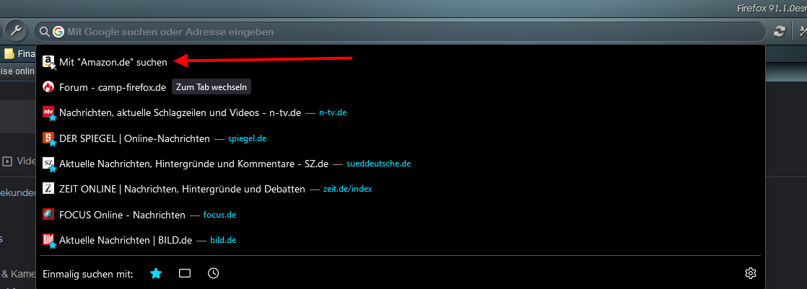Click the sueddeutsche.de URL
This screenshot has height=289, width=807.
point(379,164)
